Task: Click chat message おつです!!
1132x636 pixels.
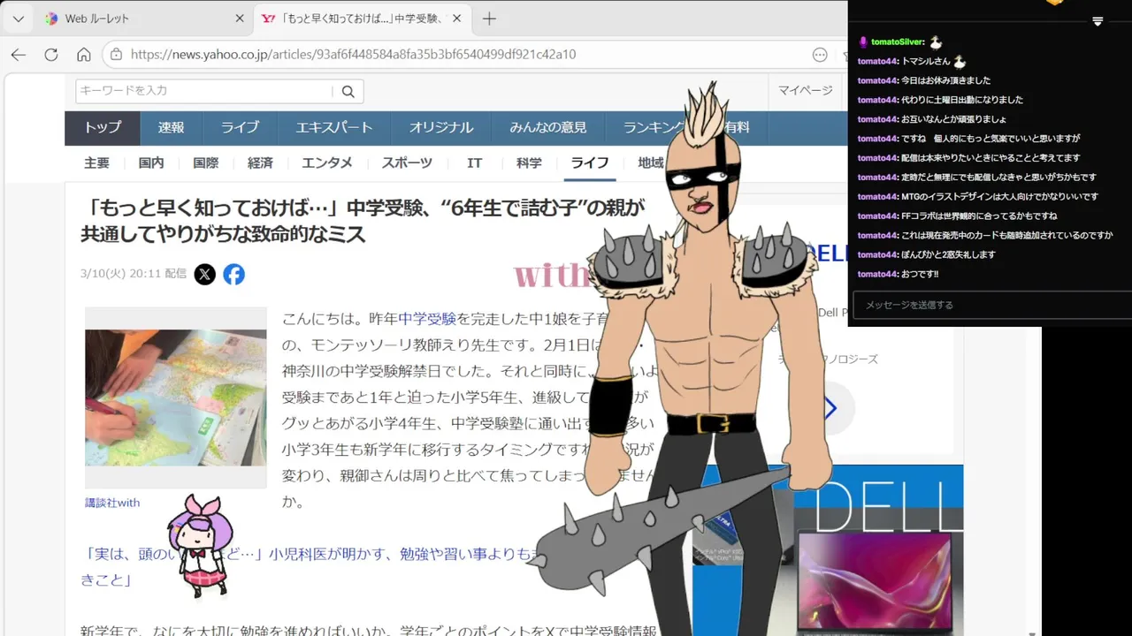Action: [920, 274]
